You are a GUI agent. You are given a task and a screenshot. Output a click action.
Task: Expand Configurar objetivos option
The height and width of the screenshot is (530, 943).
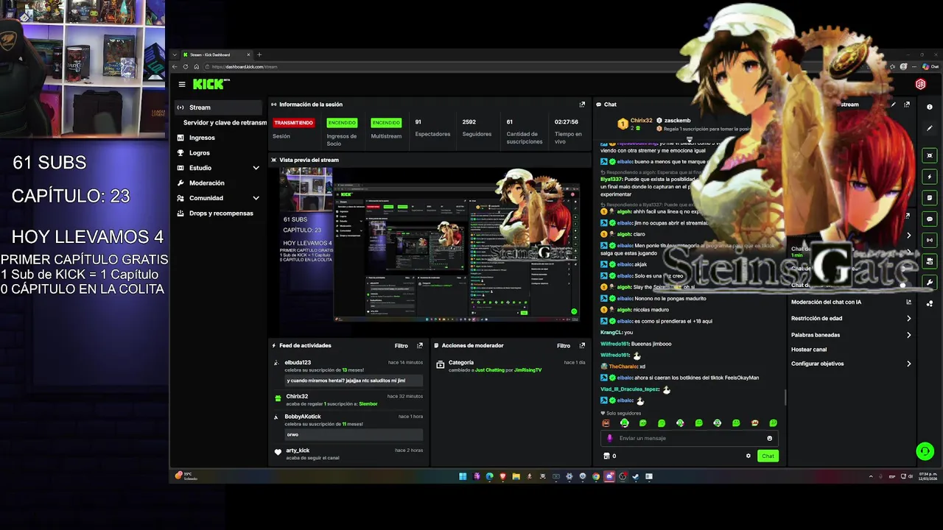[x=851, y=364]
